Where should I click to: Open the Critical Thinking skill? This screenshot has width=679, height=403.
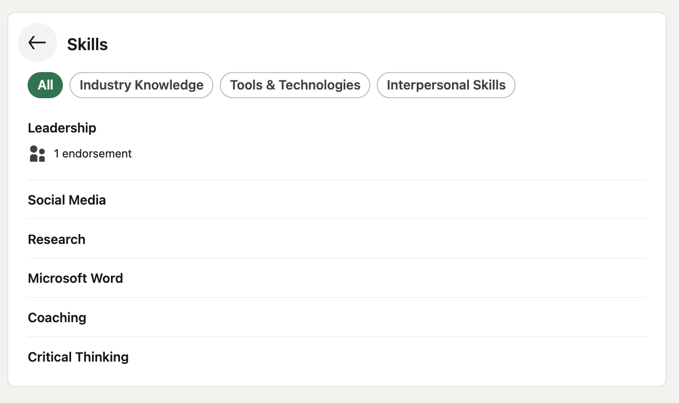tap(78, 357)
